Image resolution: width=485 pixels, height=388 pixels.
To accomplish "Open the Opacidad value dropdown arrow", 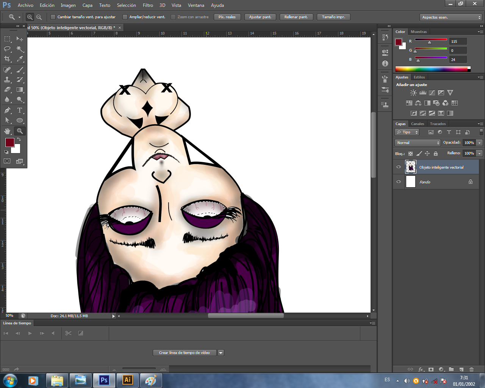I will [x=480, y=143].
